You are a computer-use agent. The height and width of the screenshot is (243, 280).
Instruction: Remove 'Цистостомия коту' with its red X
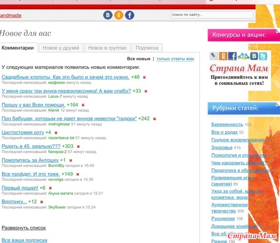coord(56,133)
